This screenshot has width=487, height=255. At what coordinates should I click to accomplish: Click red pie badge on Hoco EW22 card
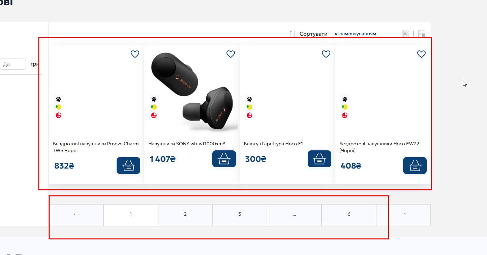[x=345, y=115]
